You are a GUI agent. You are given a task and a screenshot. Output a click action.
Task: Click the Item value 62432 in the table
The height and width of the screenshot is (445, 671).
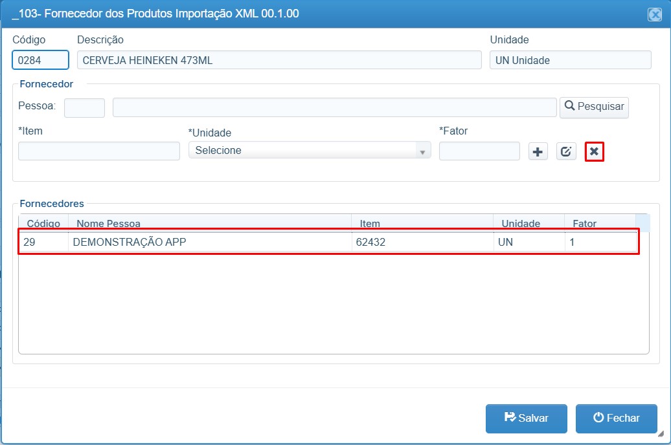[x=422, y=242]
